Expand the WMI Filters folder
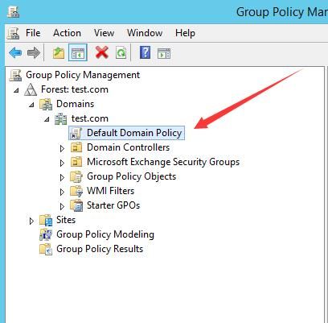The width and height of the screenshot is (328, 323). click(62, 192)
